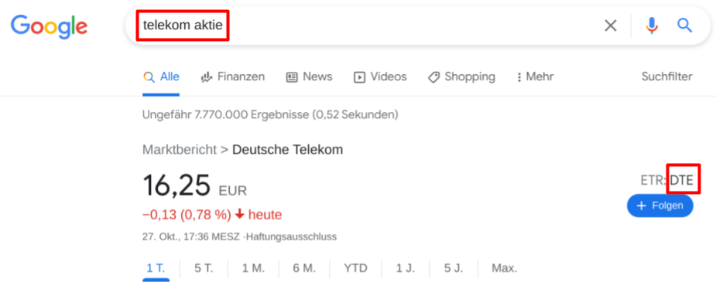The image size is (716, 282).
Task: Select the YTD chart range
Action: click(x=356, y=268)
